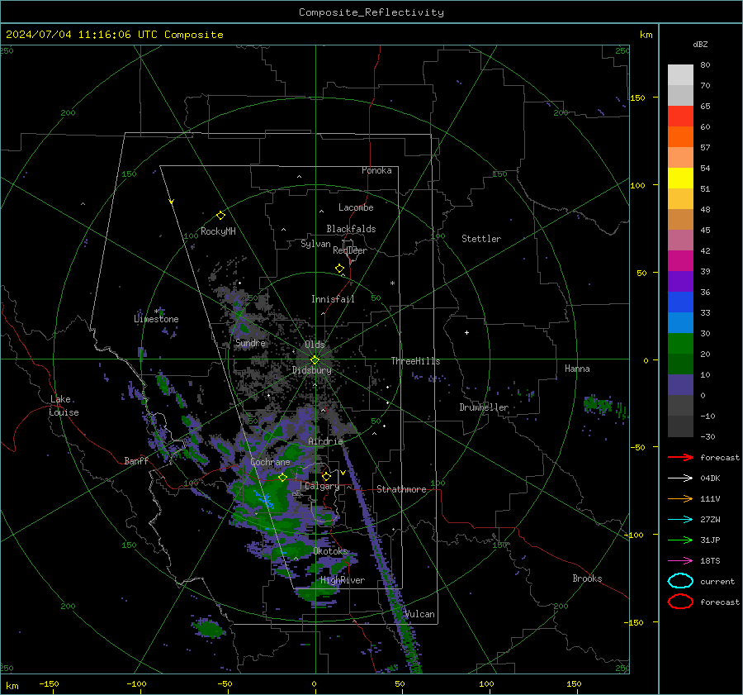Click the ThreeHills city label

(415, 361)
